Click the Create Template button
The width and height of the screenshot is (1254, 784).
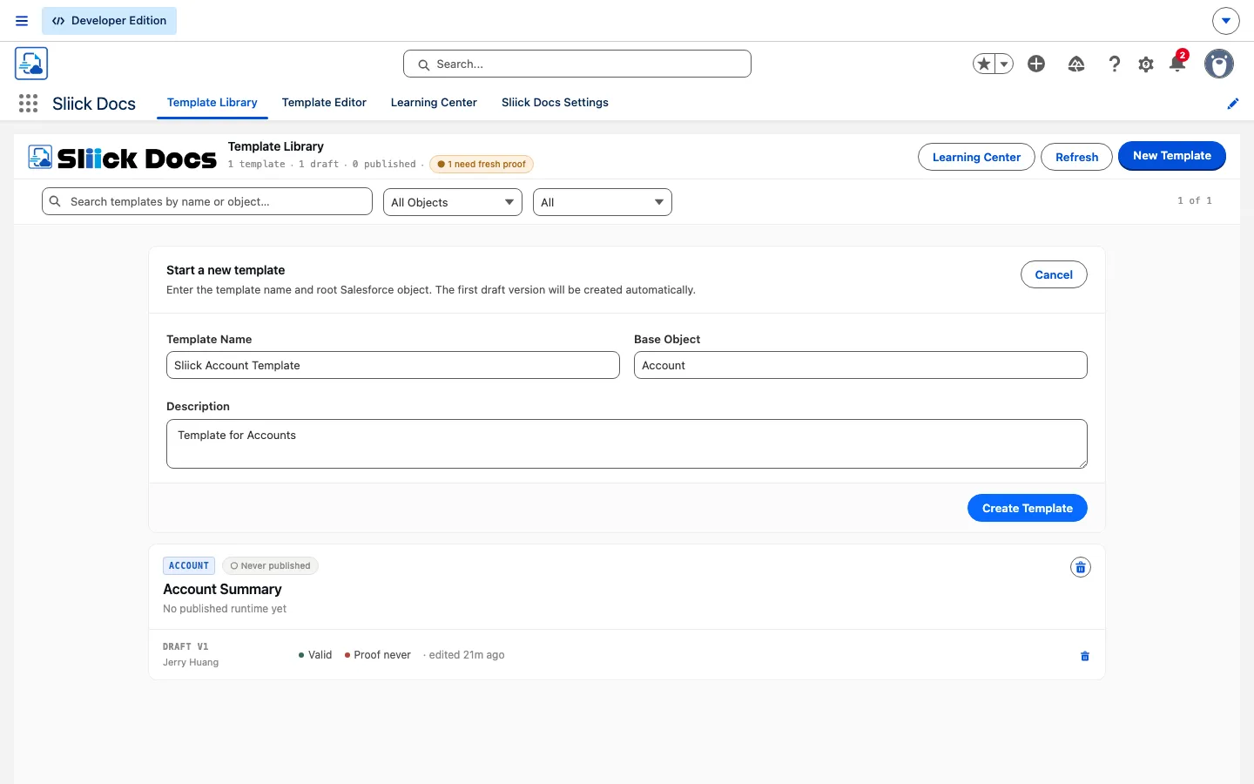[1028, 508]
